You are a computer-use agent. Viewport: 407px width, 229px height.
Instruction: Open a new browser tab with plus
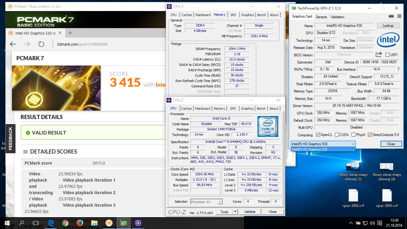70,33
